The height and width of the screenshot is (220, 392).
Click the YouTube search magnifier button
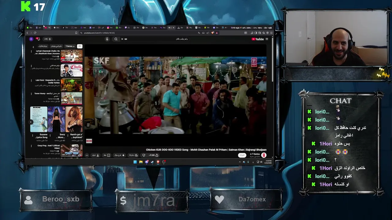tap(116, 39)
